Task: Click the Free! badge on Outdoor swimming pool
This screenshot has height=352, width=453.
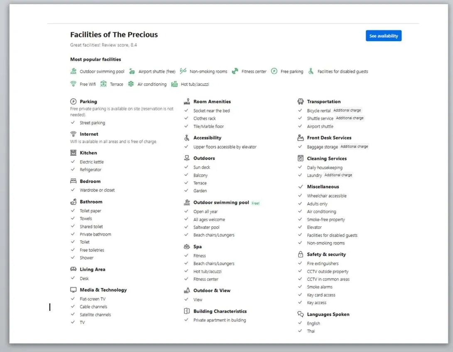Action: (255, 203)
